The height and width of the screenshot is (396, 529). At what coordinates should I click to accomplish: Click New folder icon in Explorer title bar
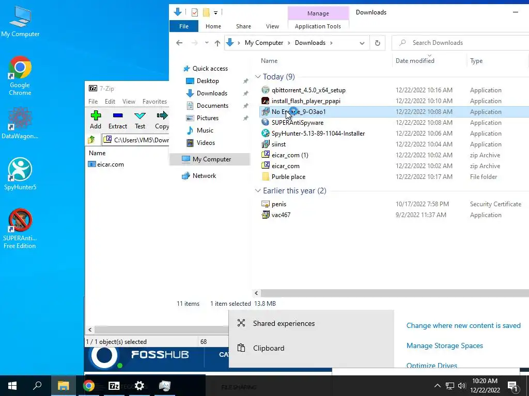coord(206,12)
